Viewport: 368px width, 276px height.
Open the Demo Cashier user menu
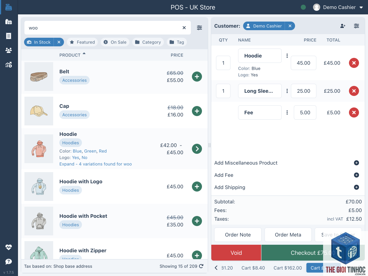[338, 7]
